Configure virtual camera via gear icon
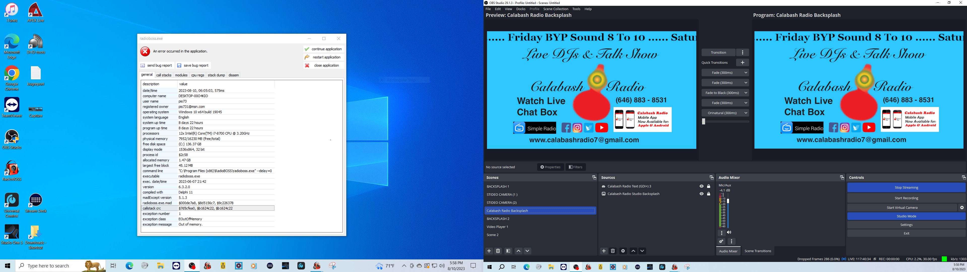The image size is (967, 272). tap(962, 208)
